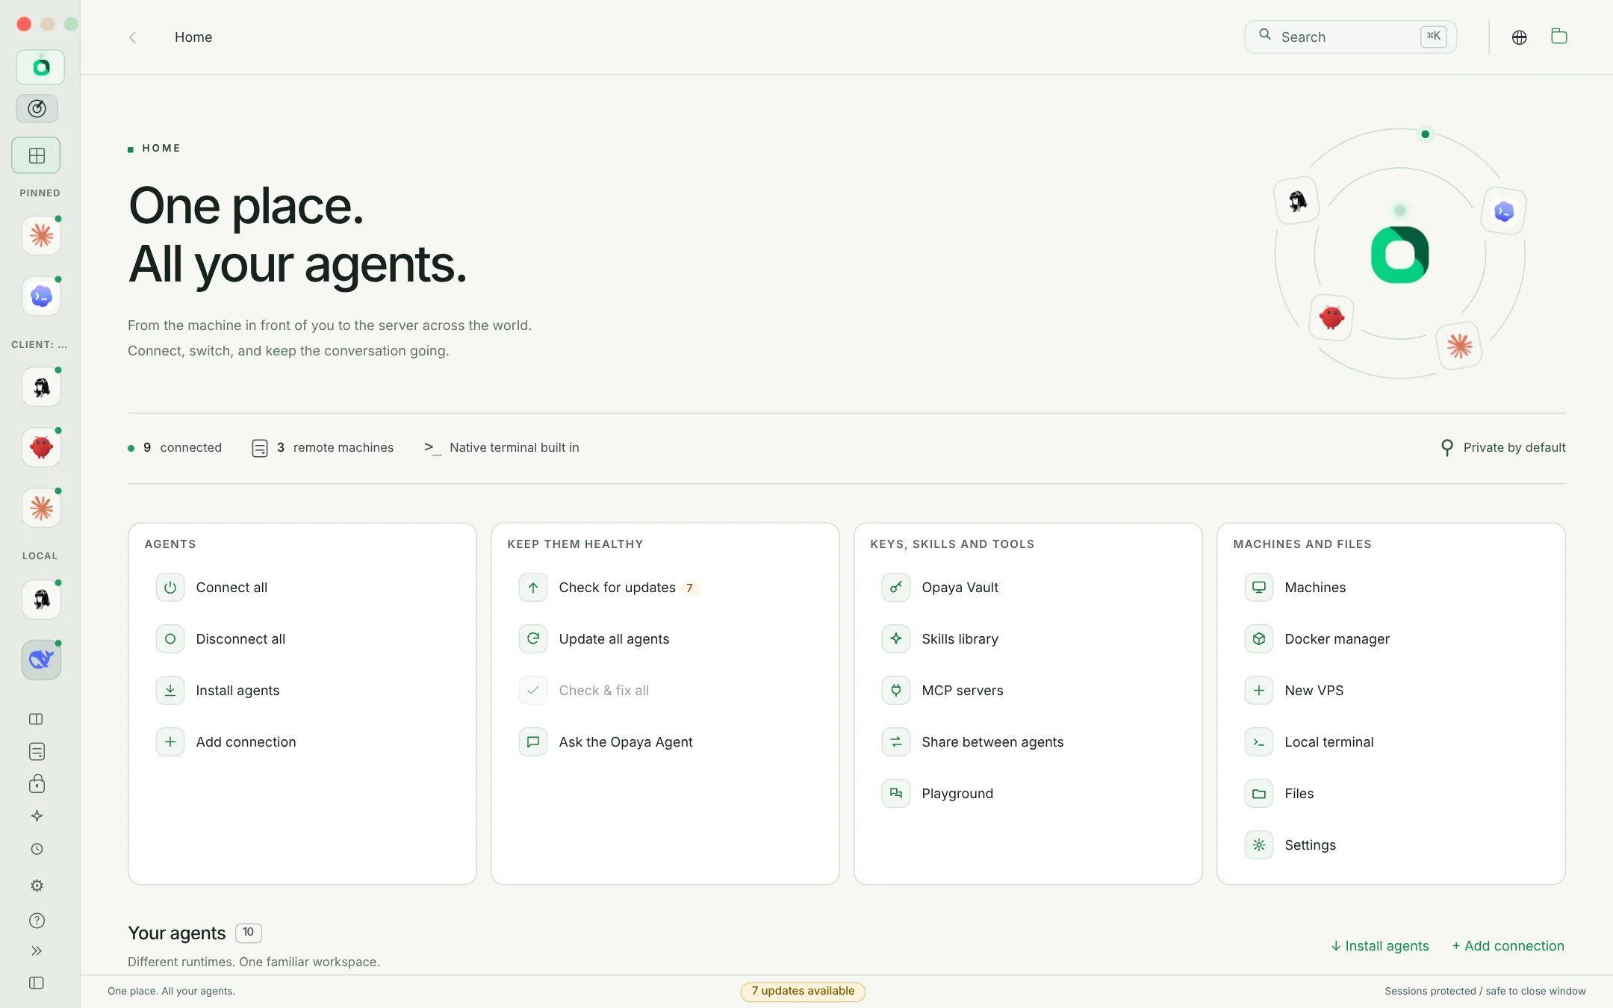Open the radar icon below the Opaya logo
The image size is (1613, 1008).
[x=37, y=109]
